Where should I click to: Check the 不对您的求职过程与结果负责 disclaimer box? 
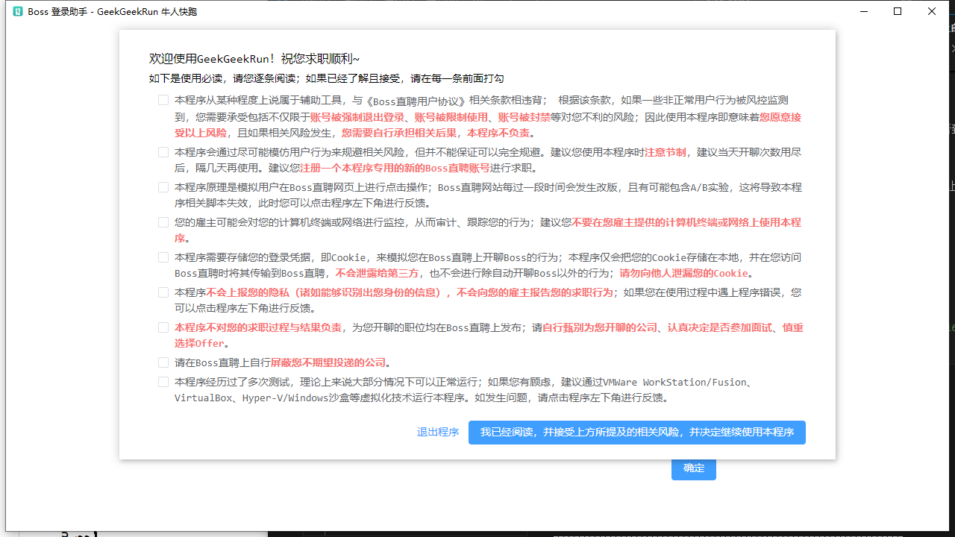(163, 327)
